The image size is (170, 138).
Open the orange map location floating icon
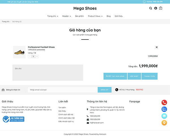(164, 123)
